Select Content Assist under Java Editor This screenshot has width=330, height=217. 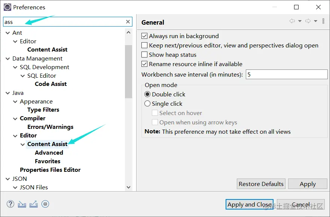[x=48, y=144]
